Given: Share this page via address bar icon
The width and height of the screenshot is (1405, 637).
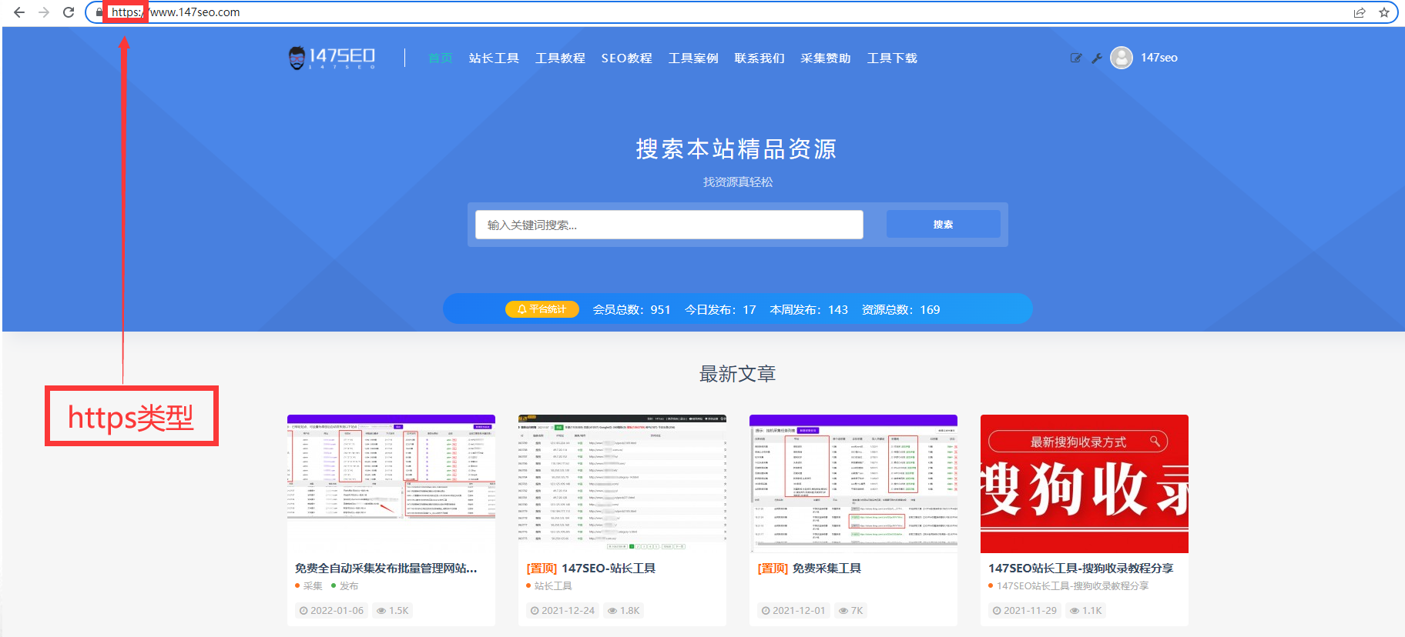Looking at the screenshot, I should tap(1360, 12).
